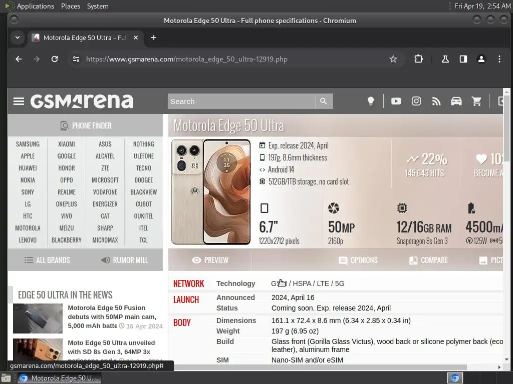
Task: Open site information icon in address bar
Action: pos(76,59)
